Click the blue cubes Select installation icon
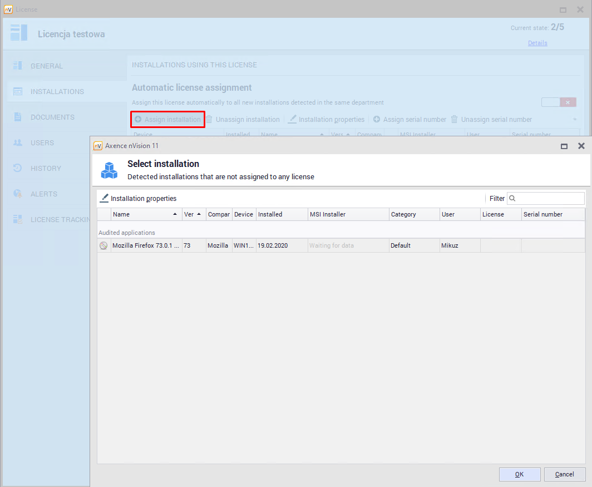 click(x=109, y=170)
